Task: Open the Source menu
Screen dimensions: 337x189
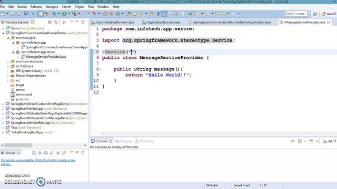Action: (22, 7)
